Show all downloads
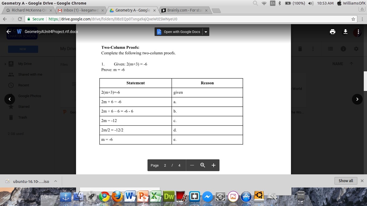 [x=346, y=181]
